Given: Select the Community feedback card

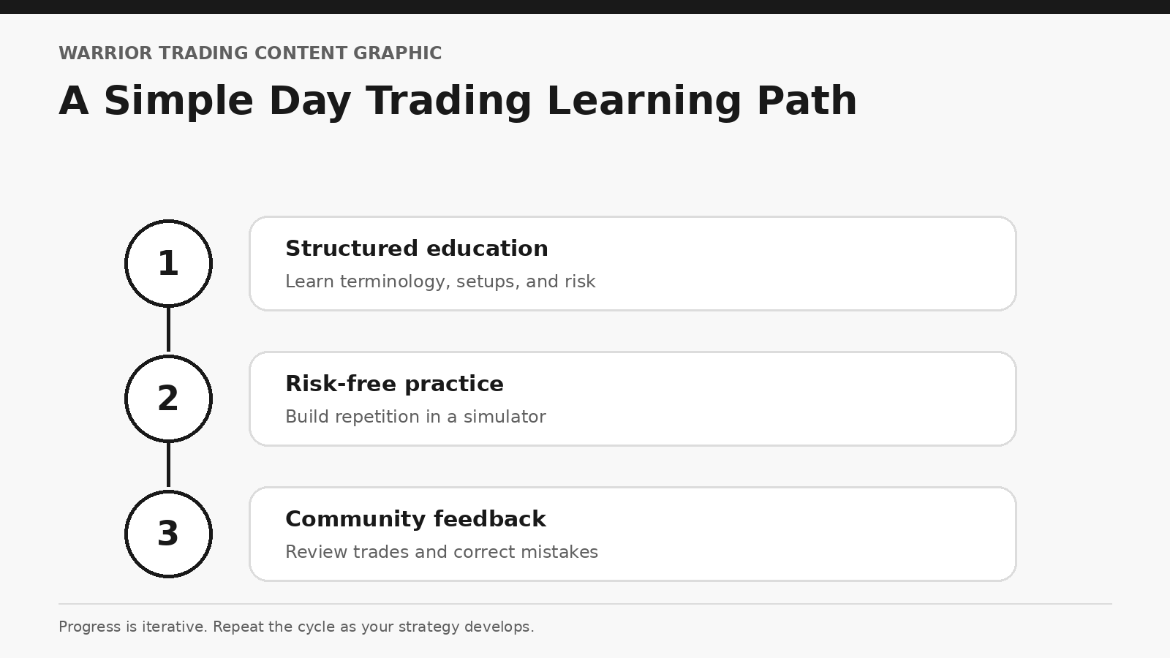Looking at the screenshot, I should coord(633,534).
